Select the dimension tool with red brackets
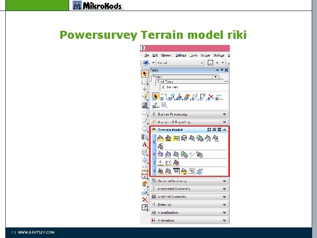The image size is (317, 238). point(144,176)
